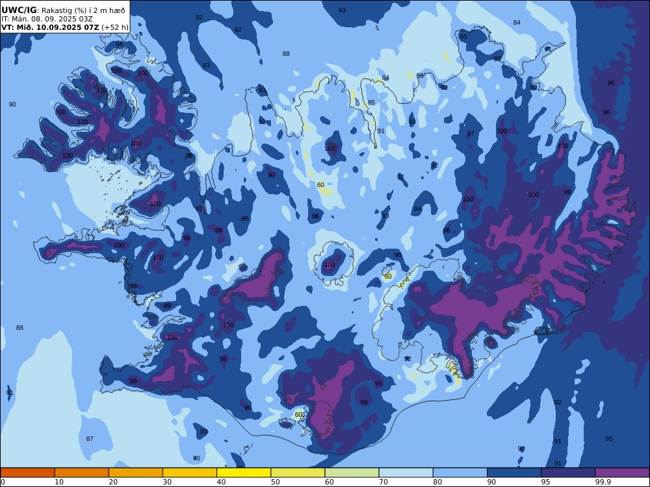
Task: Click the '87' humidity value on the map
Action: coord(90,438)
